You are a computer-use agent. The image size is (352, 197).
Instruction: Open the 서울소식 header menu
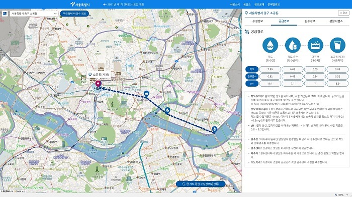pyautogui.click(x=235, y=5)
